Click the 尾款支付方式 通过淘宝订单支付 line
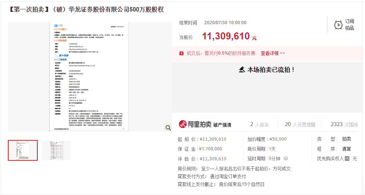 click(212, 176)
